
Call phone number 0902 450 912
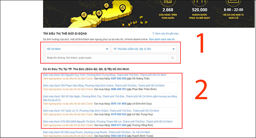[x=118, y=136]
